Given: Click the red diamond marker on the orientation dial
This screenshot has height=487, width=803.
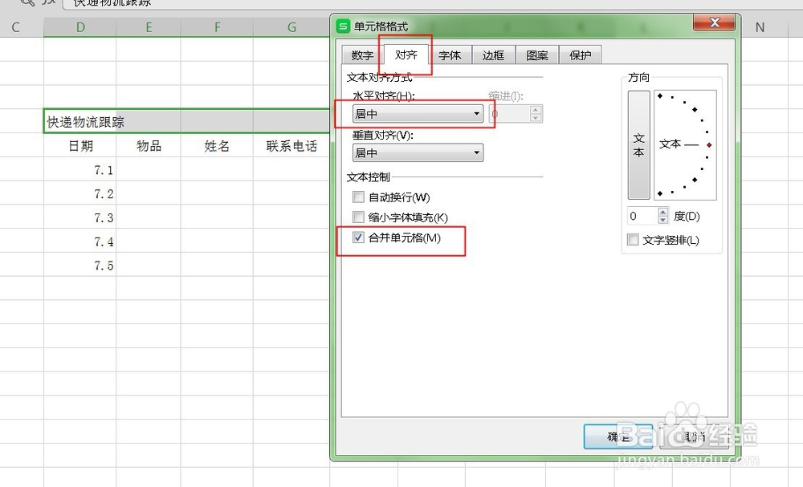Looking at the screenshot, I should pos(710,144).
